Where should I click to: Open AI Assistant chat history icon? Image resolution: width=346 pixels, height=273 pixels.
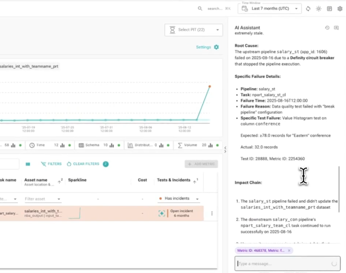327,28
